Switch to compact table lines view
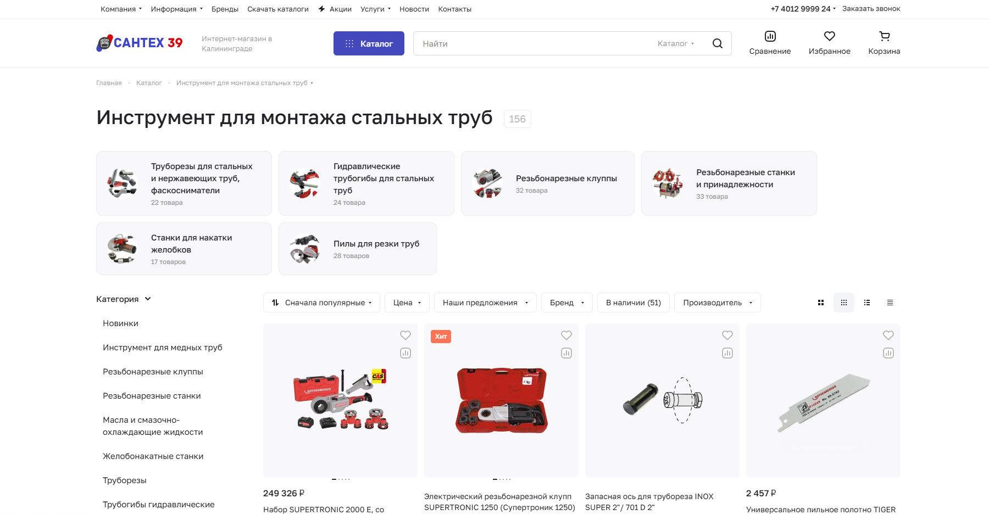This screenshot has width=989, height=515. (890, 303)
